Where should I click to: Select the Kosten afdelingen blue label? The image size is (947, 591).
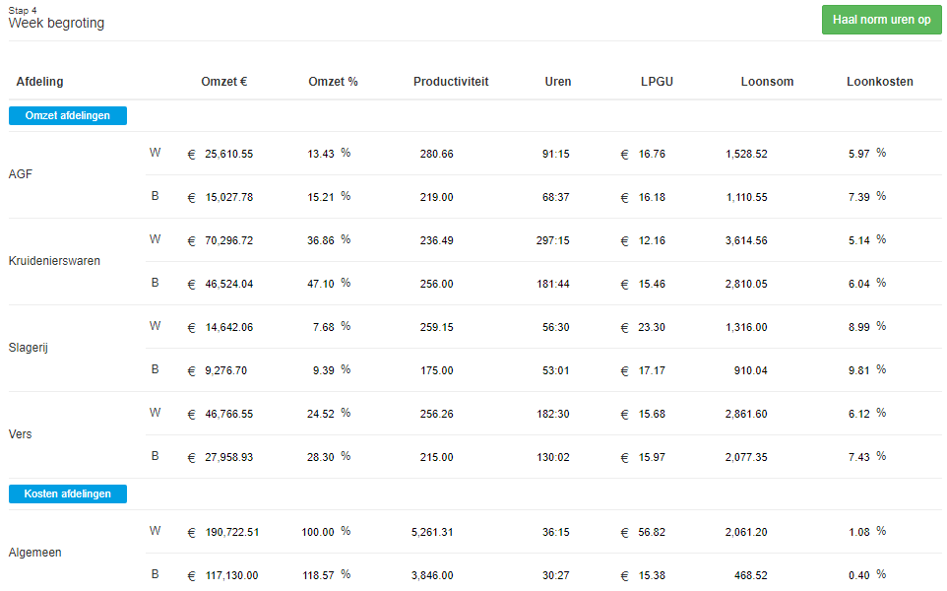(68, 493)
